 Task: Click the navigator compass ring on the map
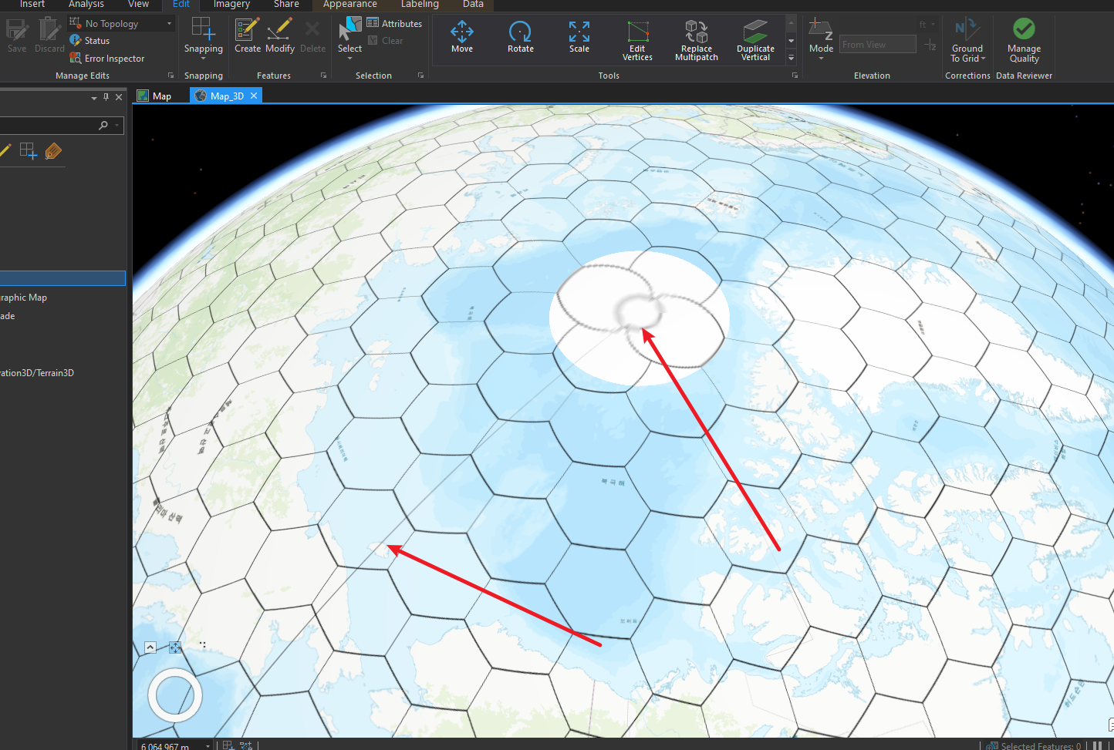coord(175,695)
